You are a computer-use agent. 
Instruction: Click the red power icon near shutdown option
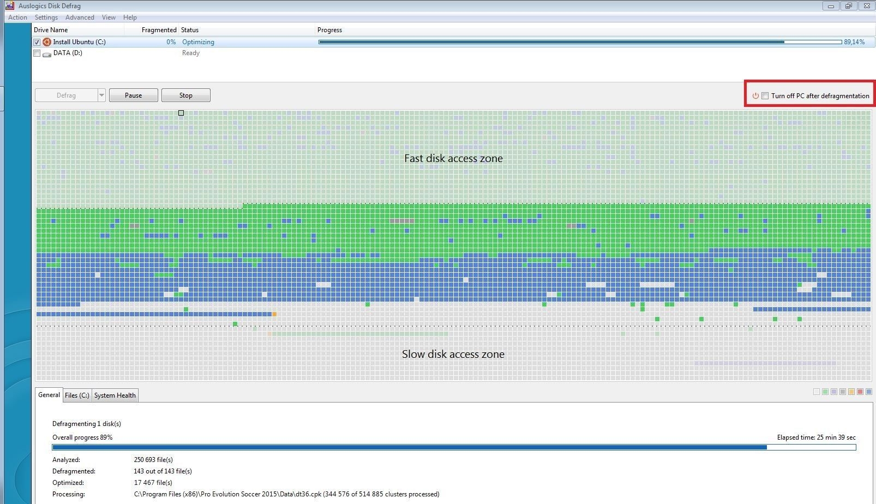[755, 95]
